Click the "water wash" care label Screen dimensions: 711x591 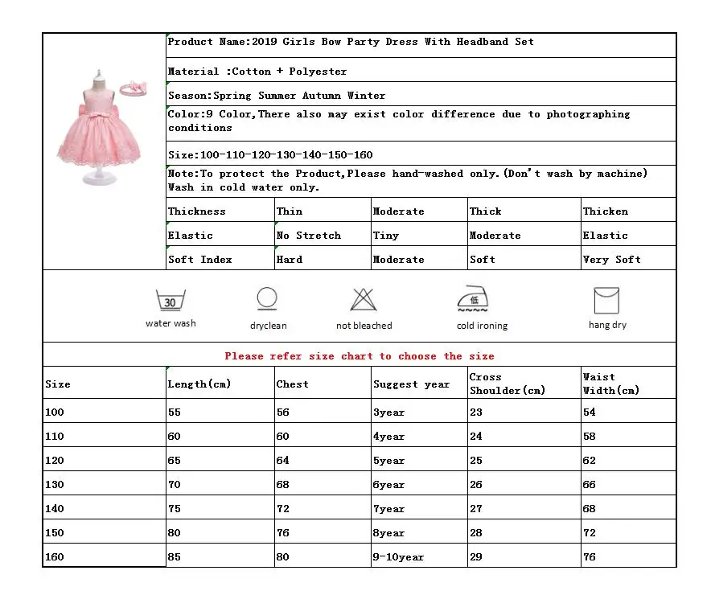(x=171, y=323)
